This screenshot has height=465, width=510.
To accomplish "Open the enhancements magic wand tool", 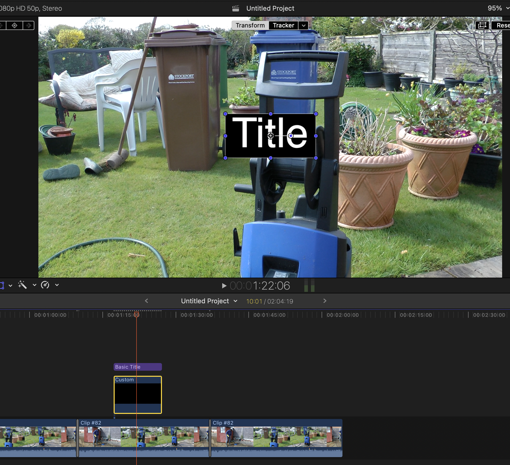I will [x=22, y=285].
